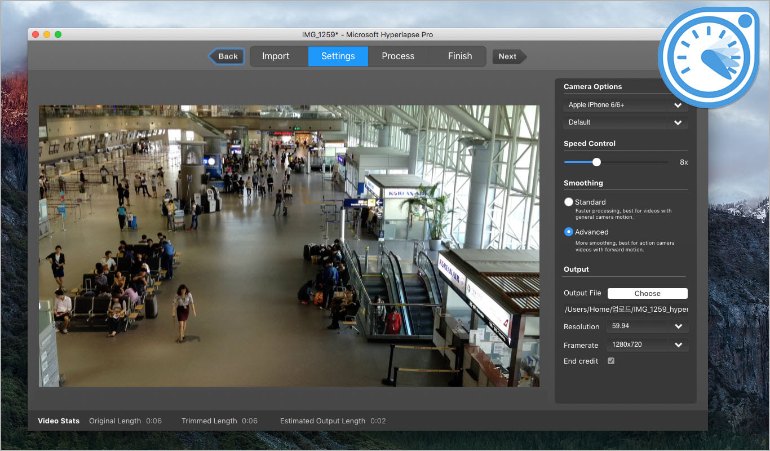Image resolution: width=770 pixels, height=451 pixels.
Task: Click Choose to pick output file
Action: click(647, 293)
